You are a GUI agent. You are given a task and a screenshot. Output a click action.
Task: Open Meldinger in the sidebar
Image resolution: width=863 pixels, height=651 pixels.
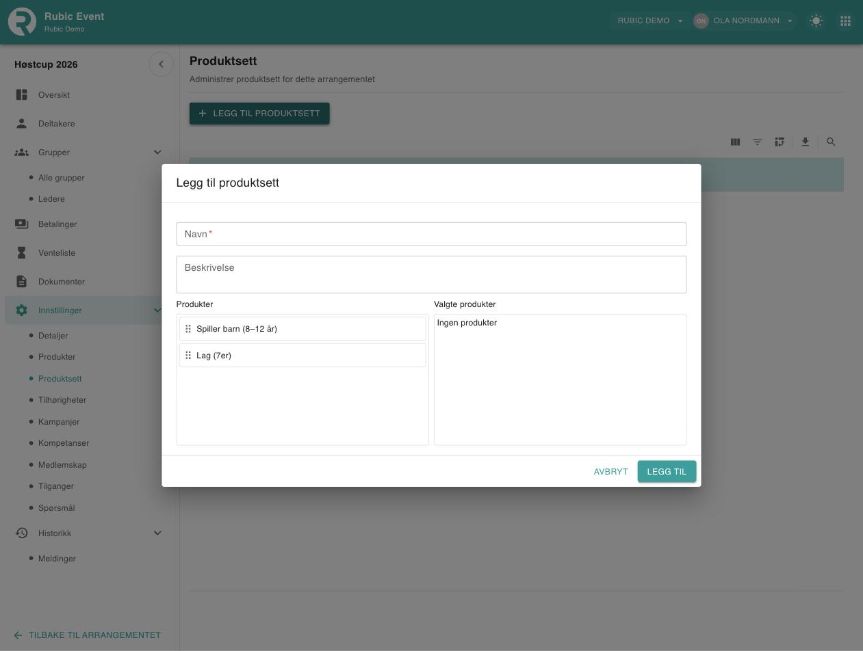pos(57,559)
